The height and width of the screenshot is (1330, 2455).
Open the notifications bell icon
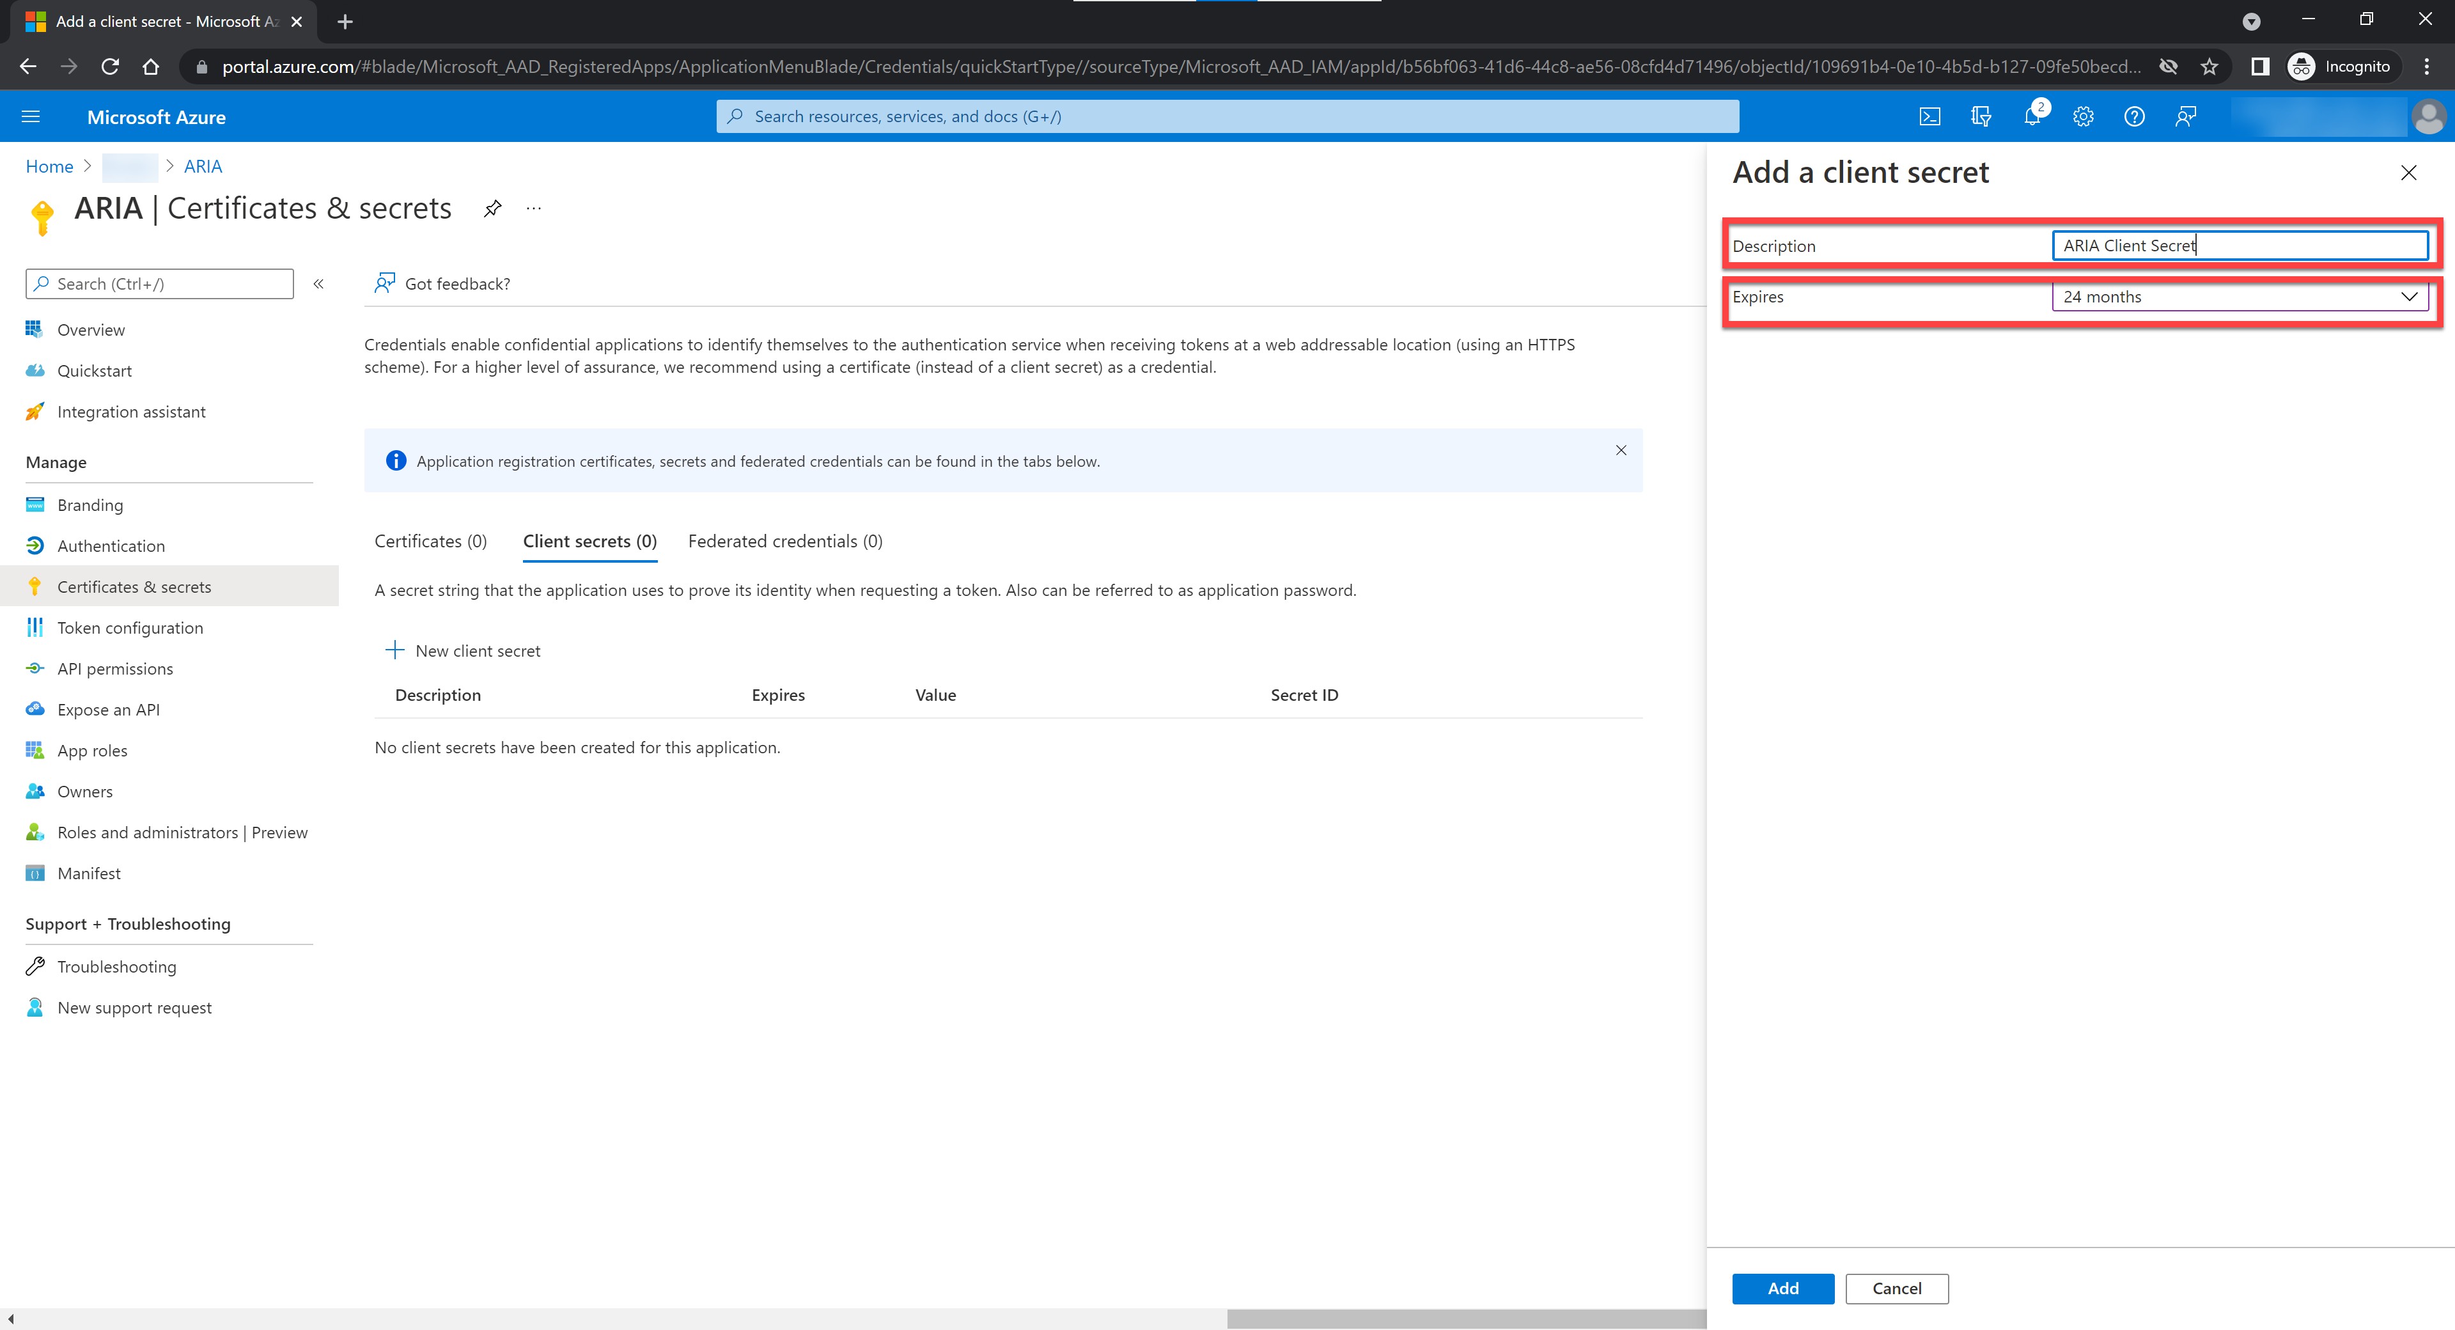click(x=2032, y=116)
